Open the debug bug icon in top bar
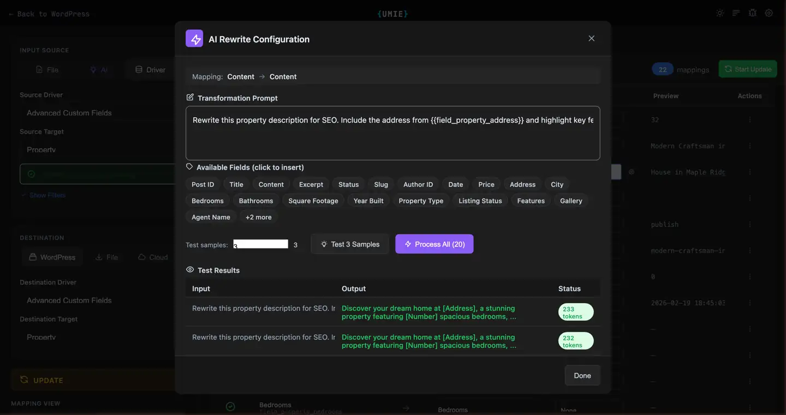 753,13
